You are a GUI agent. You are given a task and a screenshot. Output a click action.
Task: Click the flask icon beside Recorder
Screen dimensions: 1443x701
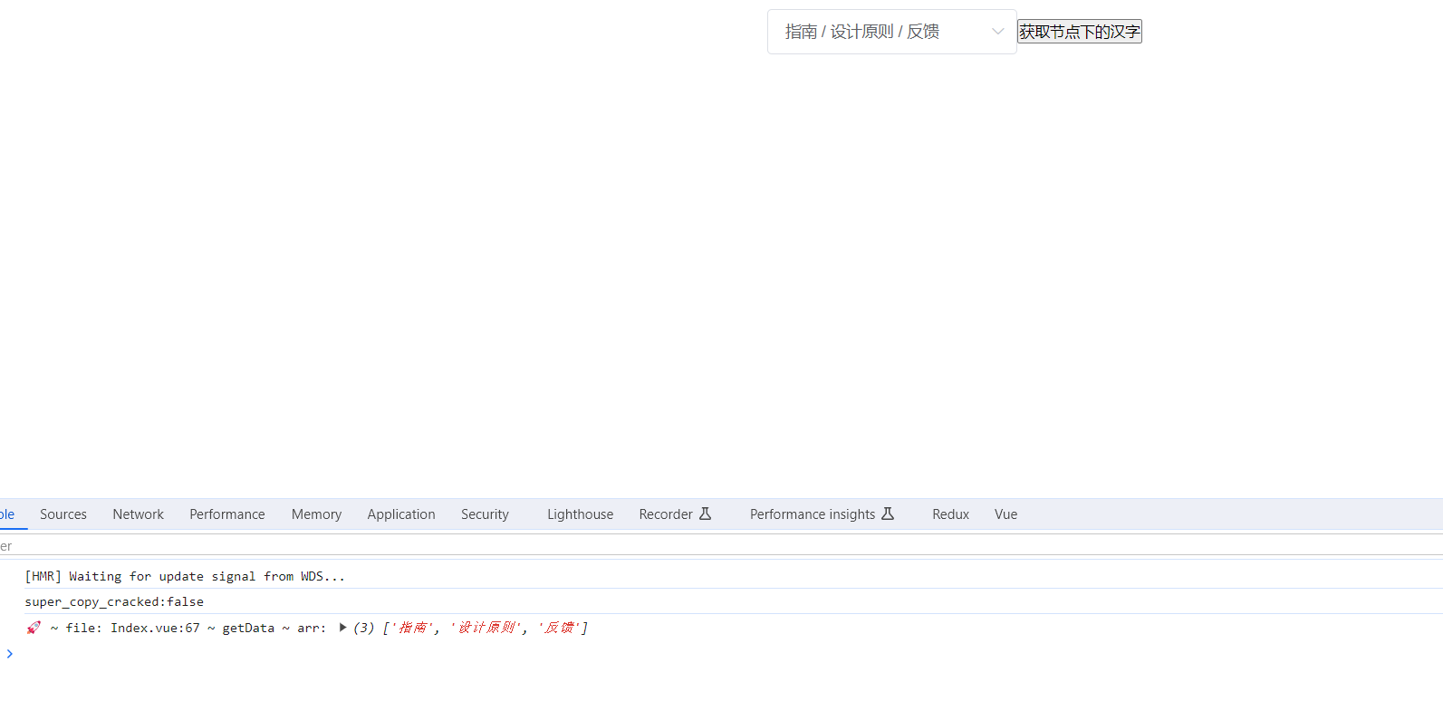(x=706, y=514)
